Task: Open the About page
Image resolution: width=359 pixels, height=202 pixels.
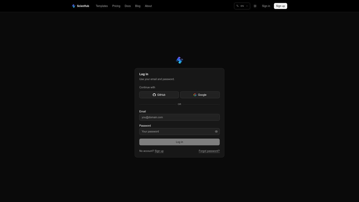Action: tap(148, 6)
